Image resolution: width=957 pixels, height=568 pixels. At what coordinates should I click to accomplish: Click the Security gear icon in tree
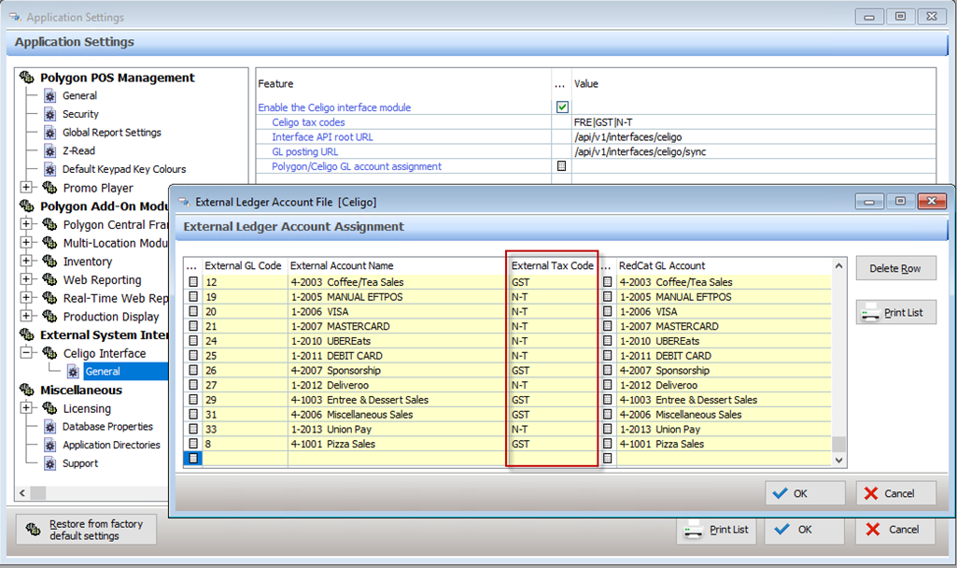(50, 114)
